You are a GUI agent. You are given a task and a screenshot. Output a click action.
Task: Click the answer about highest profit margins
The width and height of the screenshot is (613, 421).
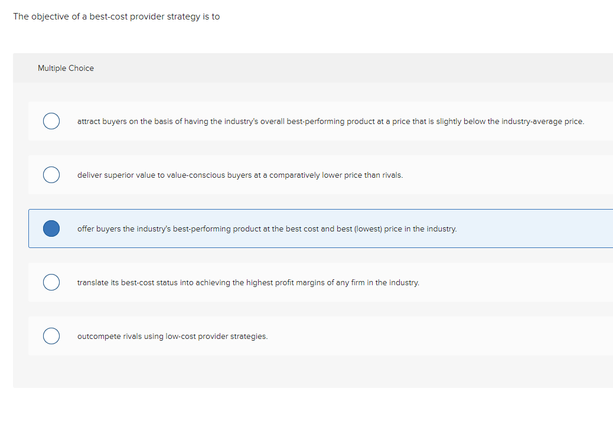[x=248, y=282]
